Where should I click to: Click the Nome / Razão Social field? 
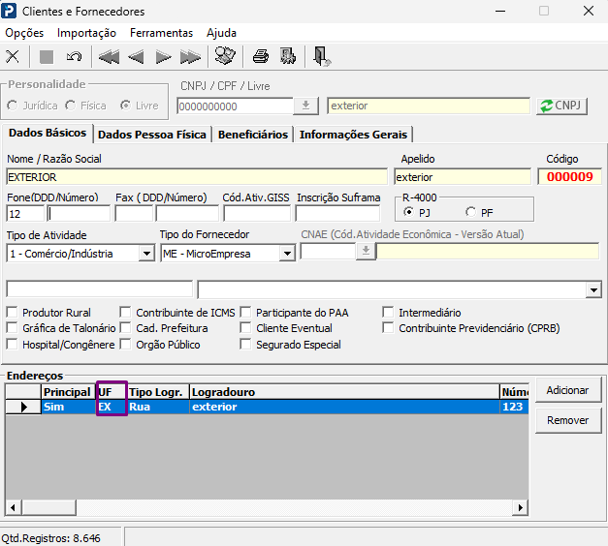[197, 177]
